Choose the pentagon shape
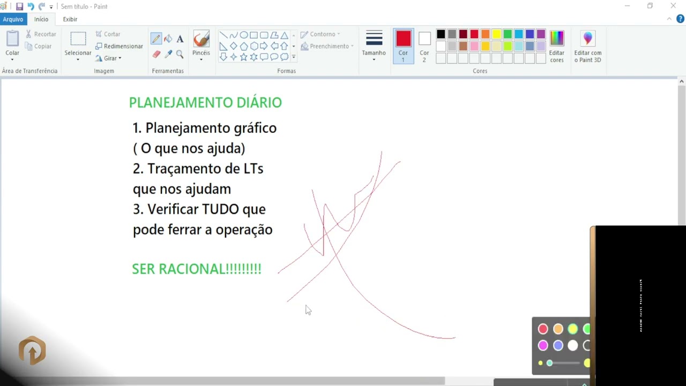Image resolution: width=686 pixels, height=386 pixels. pyautogui.click(x=244, y=46)
